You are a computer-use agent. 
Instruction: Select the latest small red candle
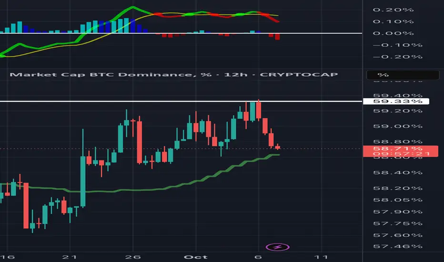click(278, 147)
